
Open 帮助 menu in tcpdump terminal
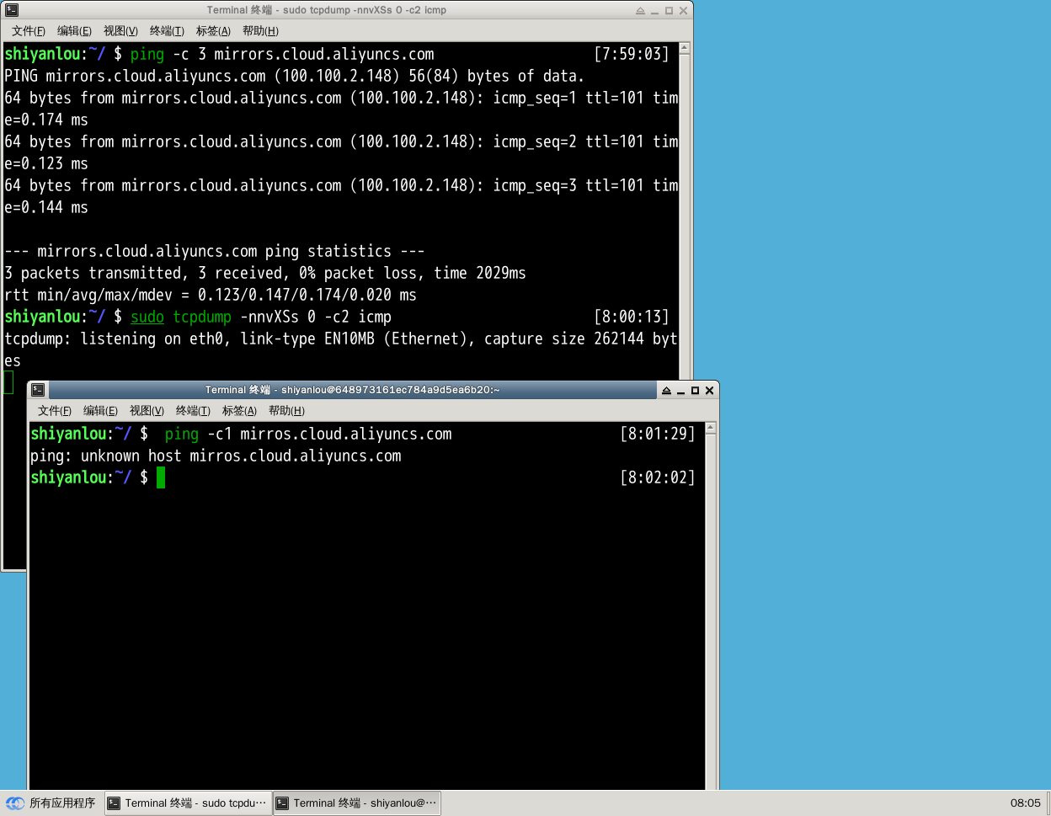(260, 31)
